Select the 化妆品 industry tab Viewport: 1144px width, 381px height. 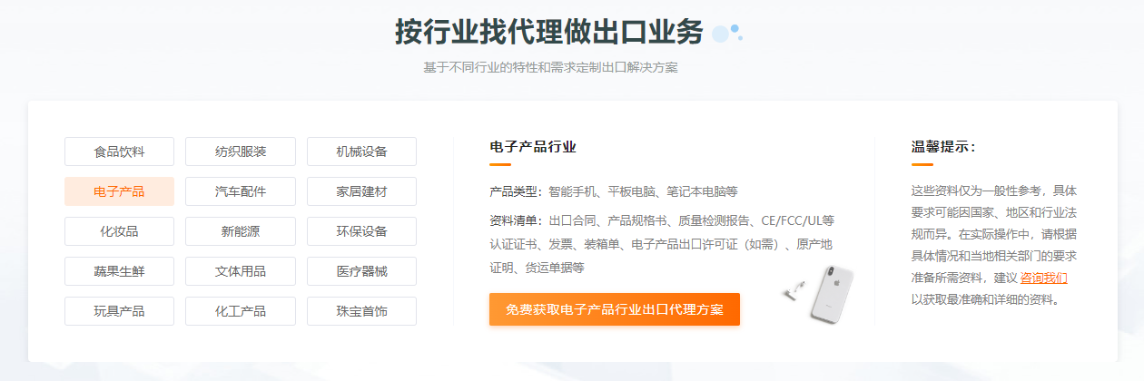point(119,231)
